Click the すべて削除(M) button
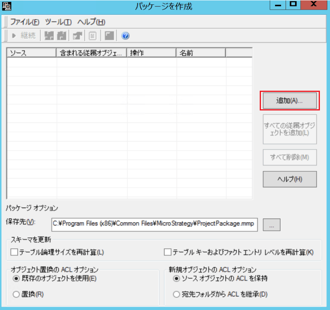This screenshot has height=310, width=330. point(290,157)
